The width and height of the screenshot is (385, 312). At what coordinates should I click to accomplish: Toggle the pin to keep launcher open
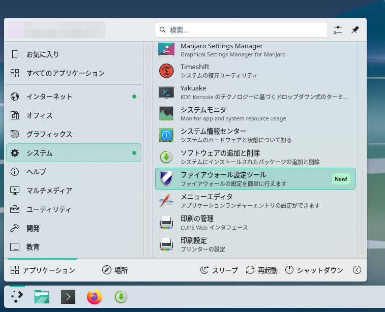[x=355, y=30]
